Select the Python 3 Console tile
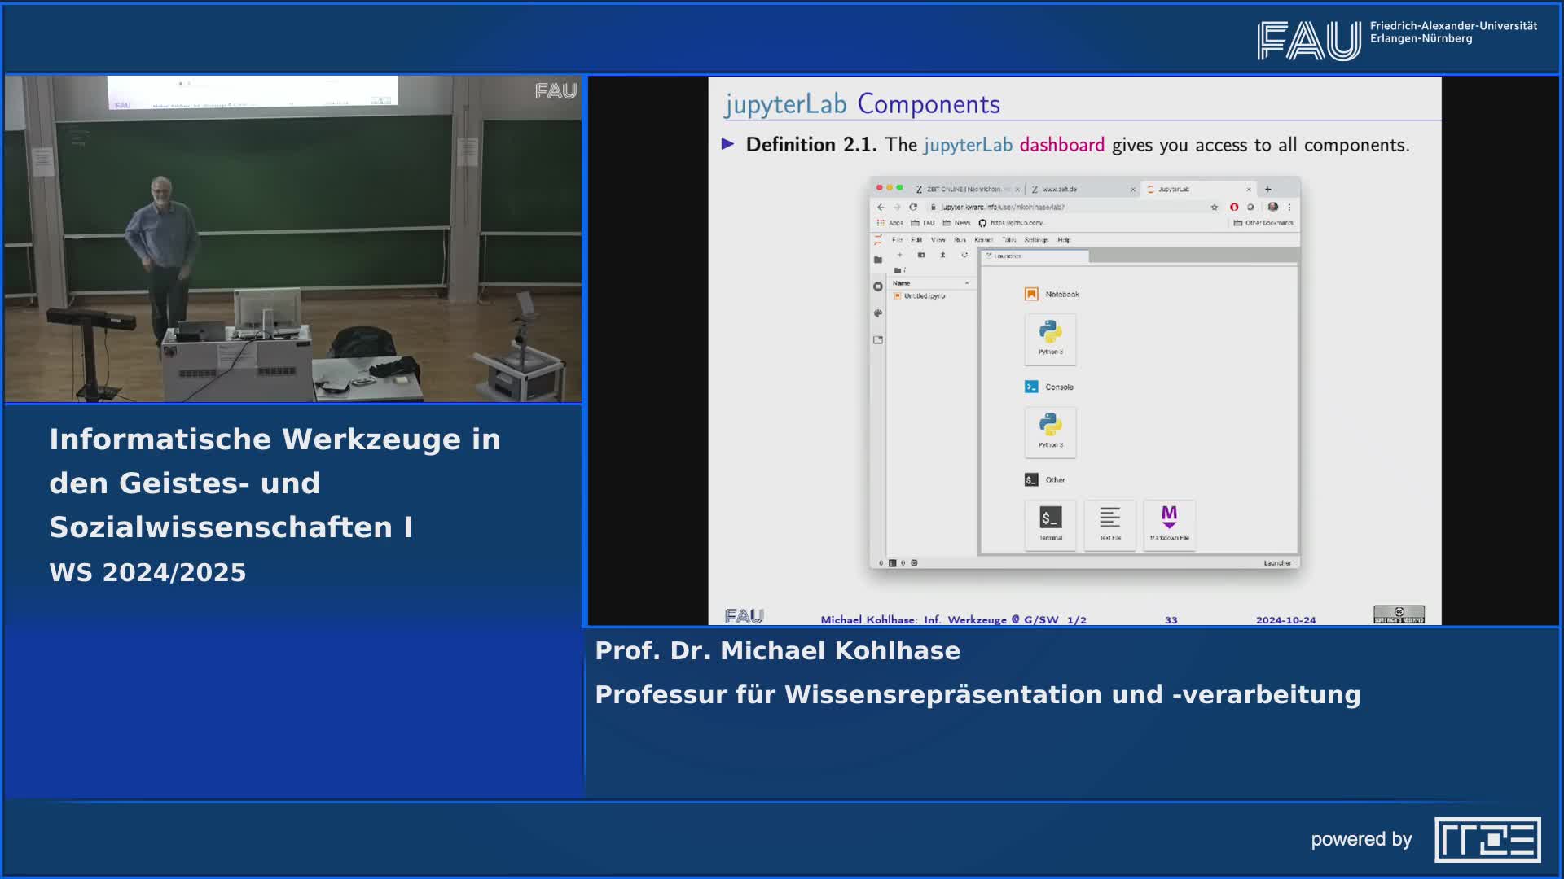This screenshot has width=1564, height=879. click(x=1051, y=433)
